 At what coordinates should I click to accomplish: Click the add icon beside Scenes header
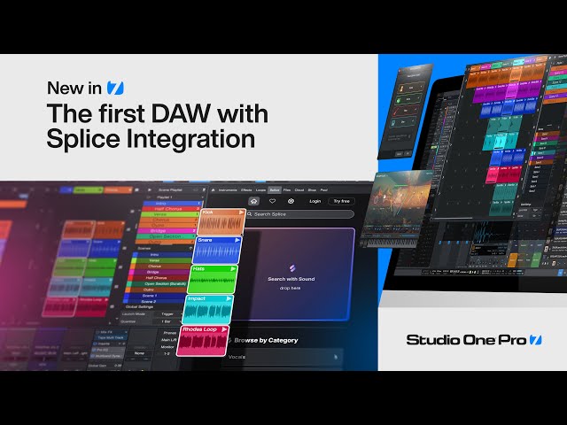[x=190, y=249]
